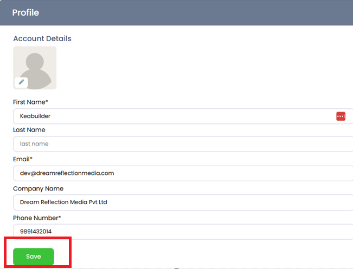Place cursor on dev@dreamreflectionmedia.com text
The height and width of the screenshot is (269, 353).
pyautogui.click(x=67, y=173)
